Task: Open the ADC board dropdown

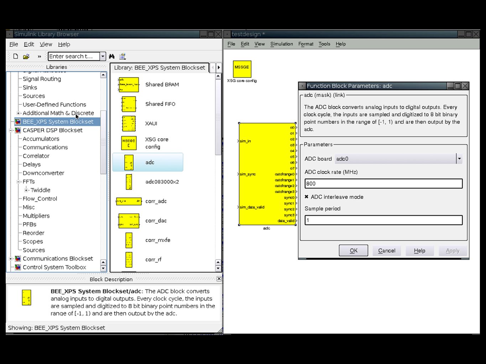Action: coord(459,159)
